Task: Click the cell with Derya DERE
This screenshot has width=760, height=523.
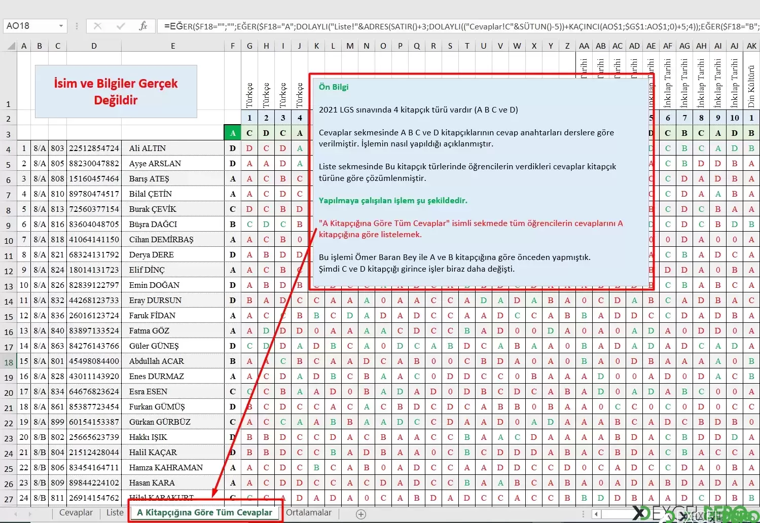Action: pos(173,254)
